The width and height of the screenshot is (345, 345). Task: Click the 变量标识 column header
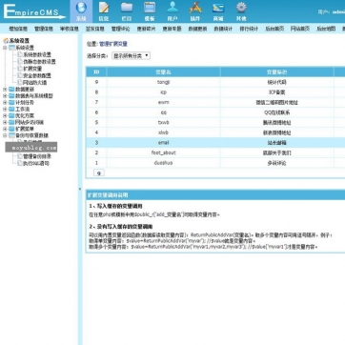click(277, 72)
